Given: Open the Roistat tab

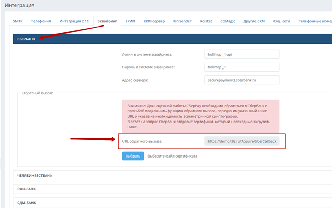Looking at the screenshot, I should pos(206,21).
